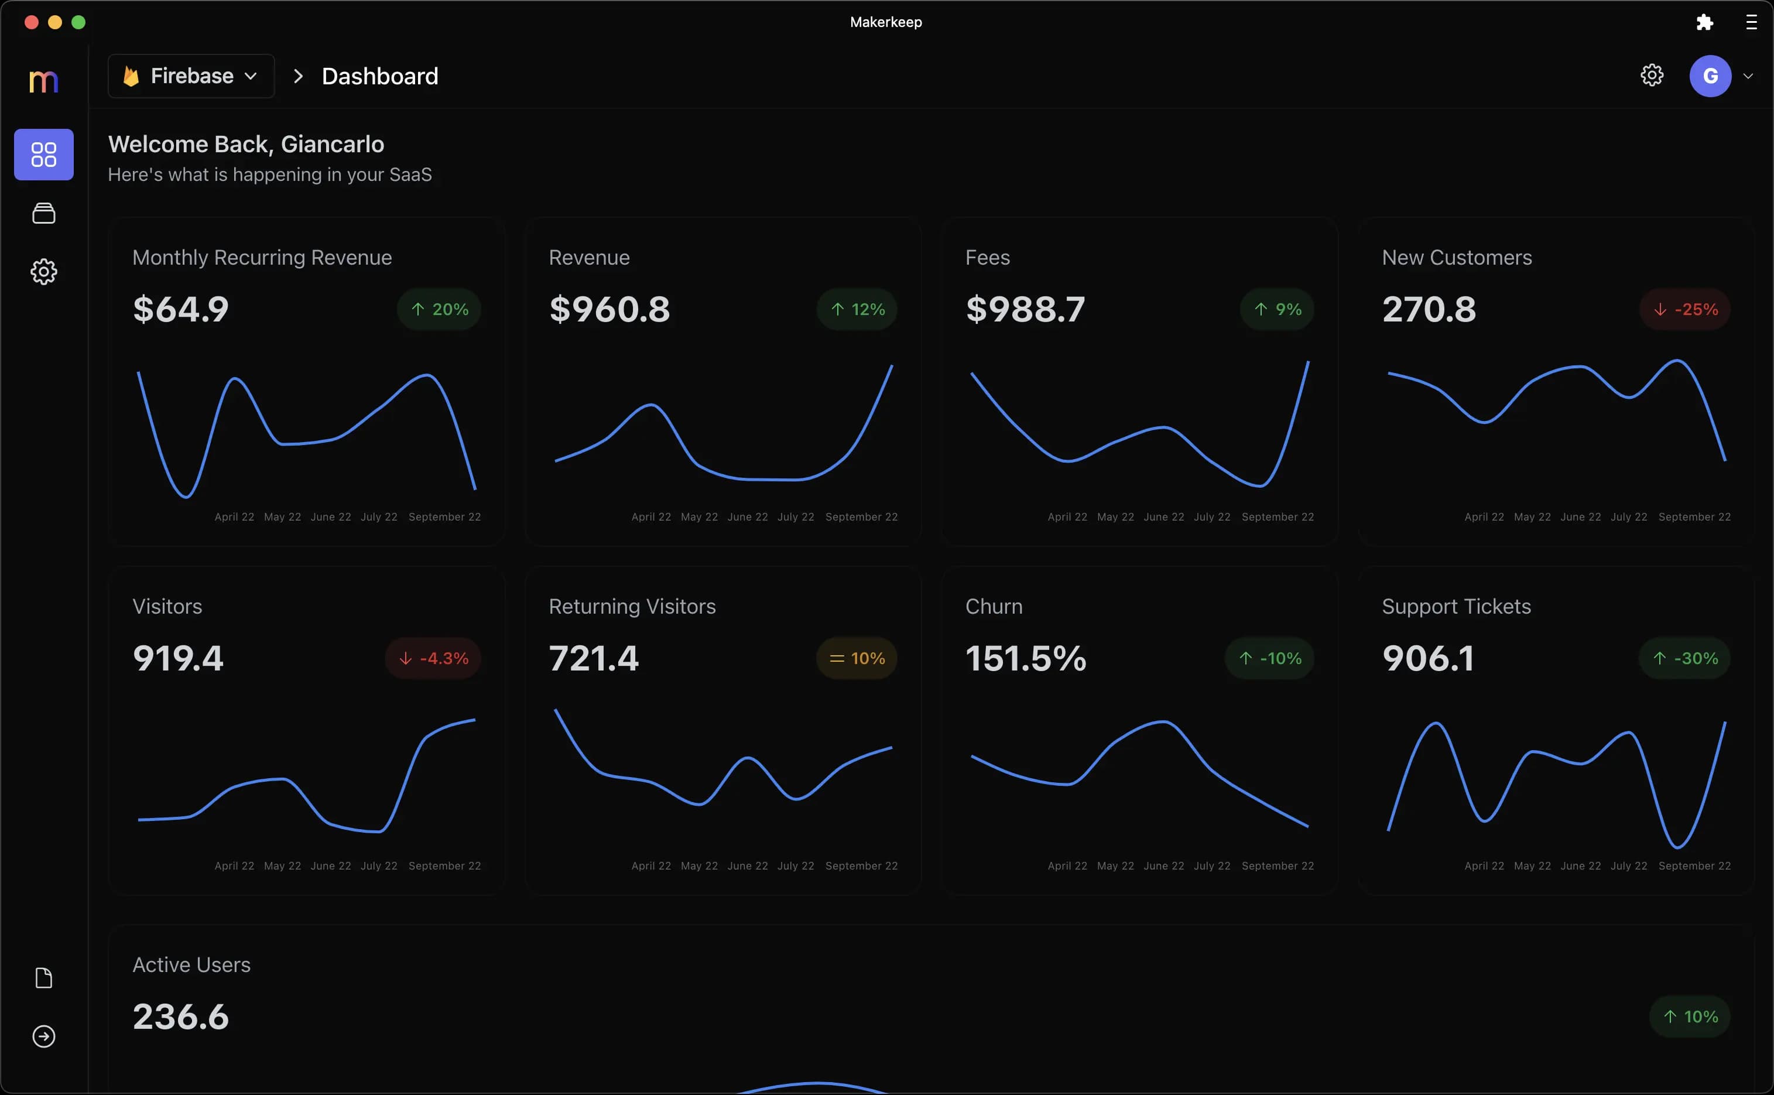Click the puzzle piece extensions icon
1774x1095 pixels.
1704,22
